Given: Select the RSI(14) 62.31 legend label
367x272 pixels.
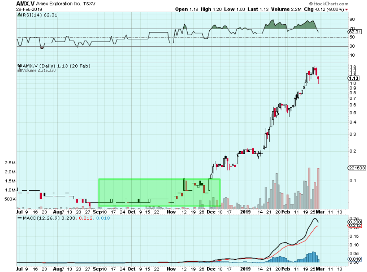Looking at the screenshot, I should pyautogui.click(x=40, y=15).
